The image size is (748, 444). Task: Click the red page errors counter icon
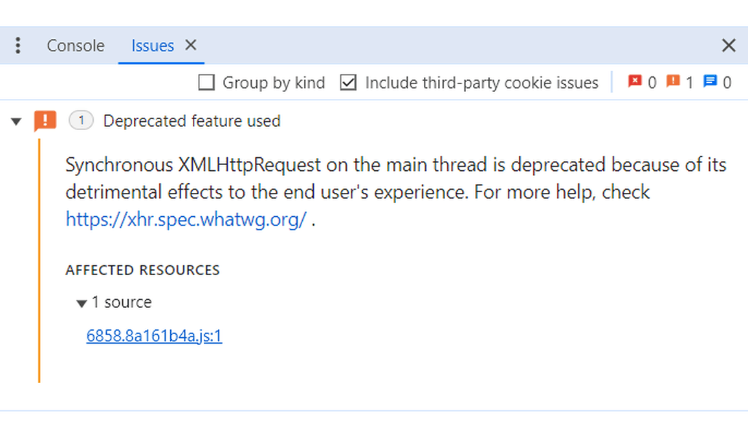[x=634, y=82]
